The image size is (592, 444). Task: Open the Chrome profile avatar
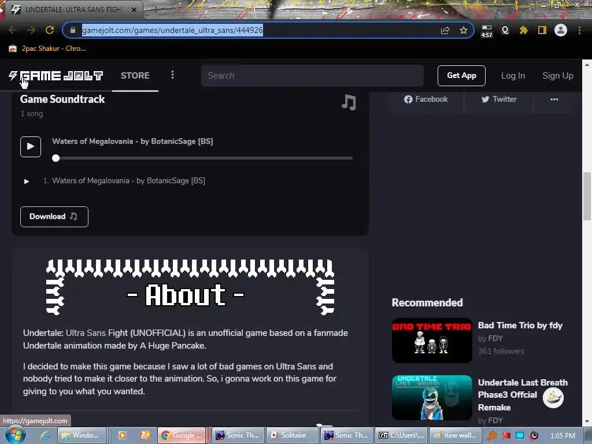561,30
